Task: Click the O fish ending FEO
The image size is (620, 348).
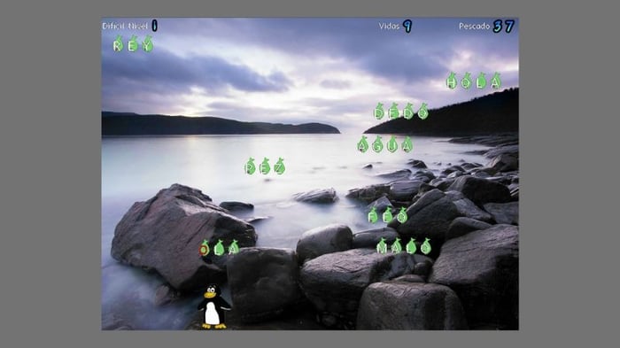Action: pyautogui.click(x=402, y=215)
